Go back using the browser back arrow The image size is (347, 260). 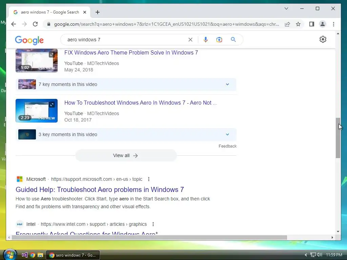14,24
